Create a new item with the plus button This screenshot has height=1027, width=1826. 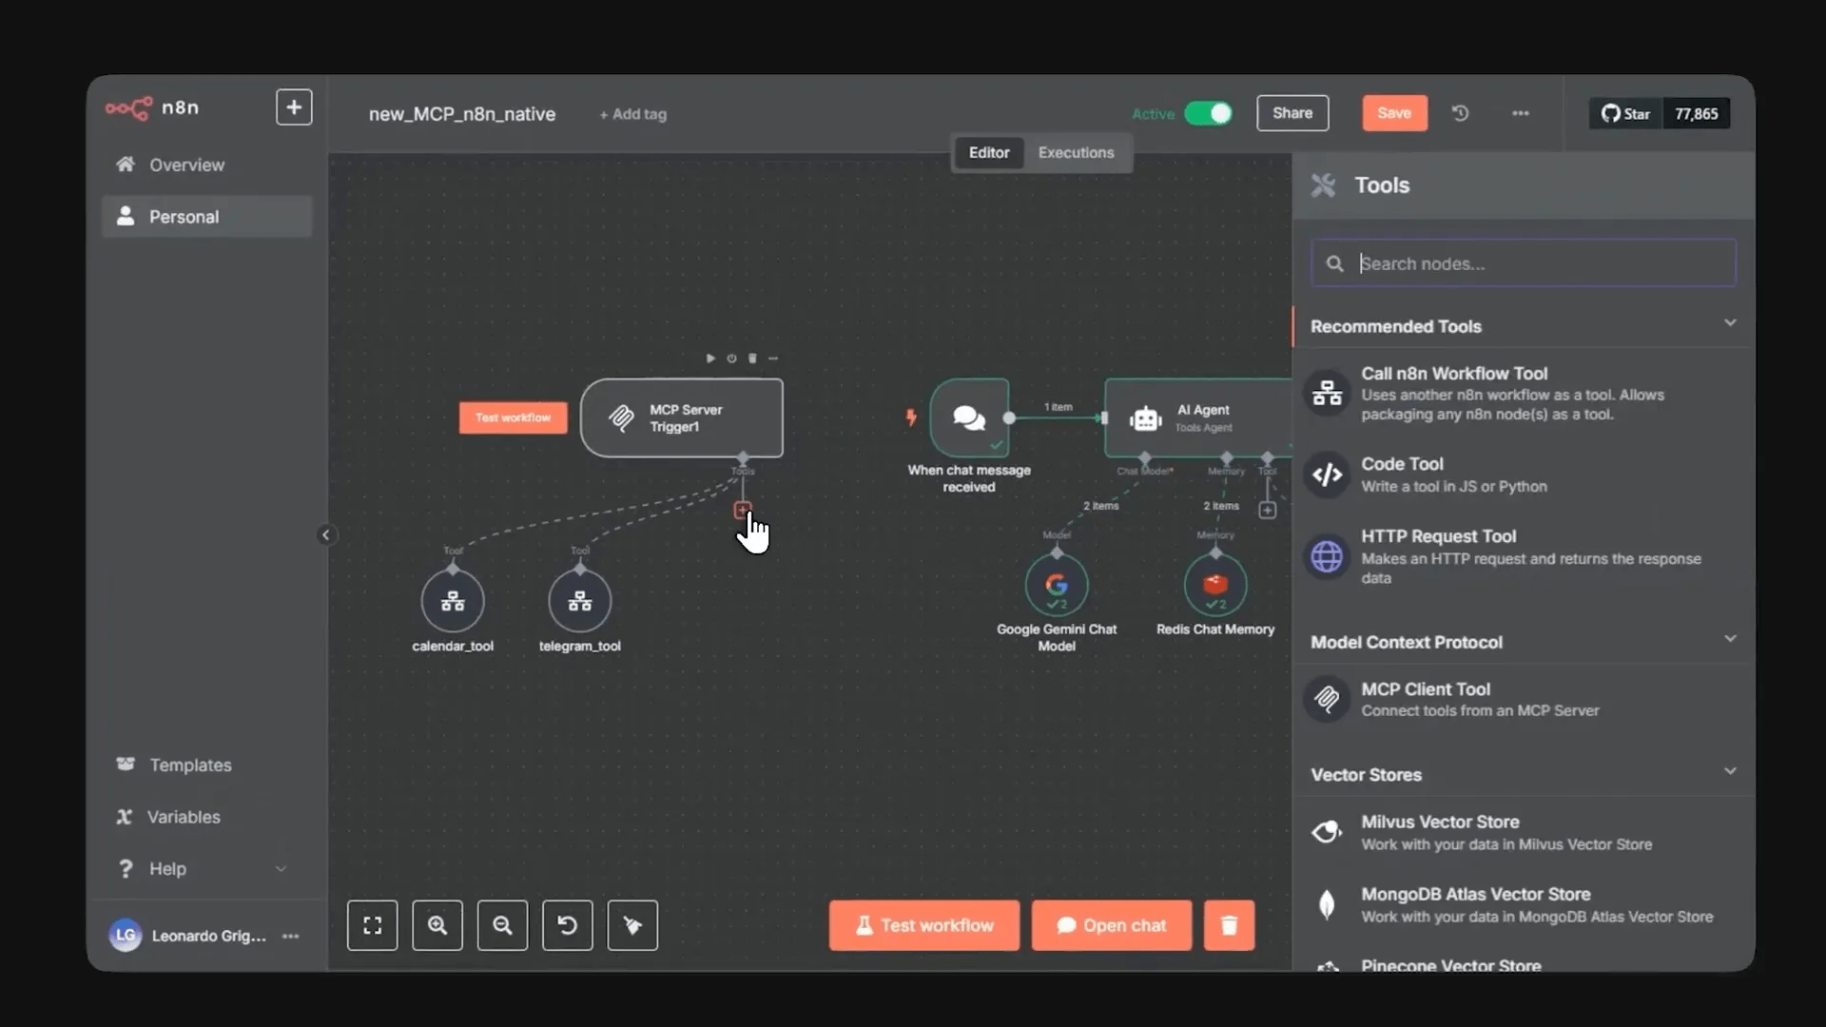point(294,107)
